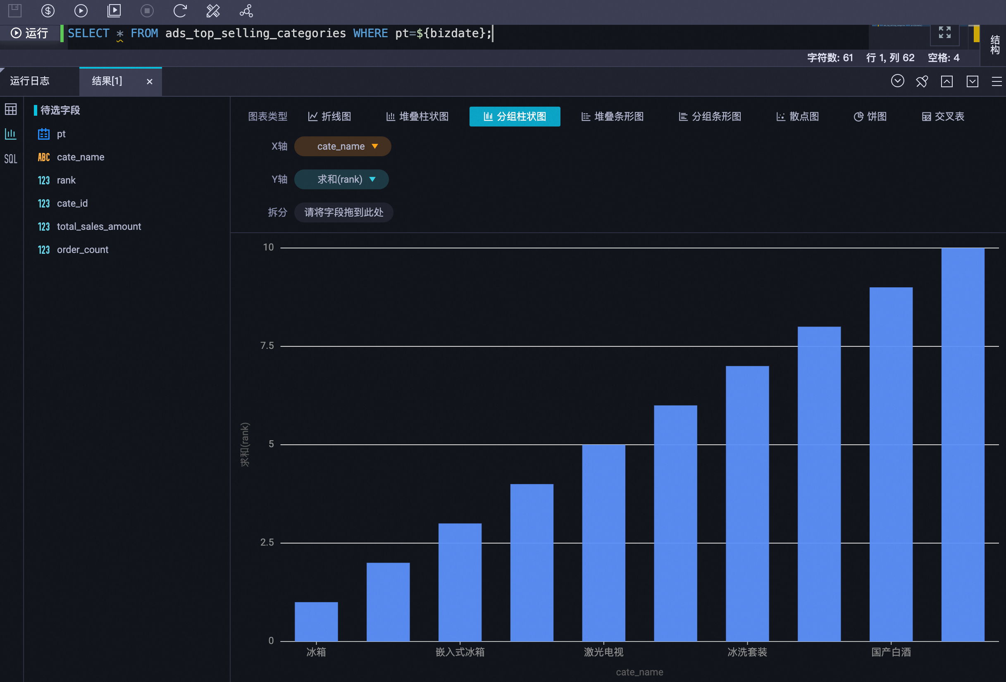Click the advanced run icon
The image size is (1006, 682).
(114, 10)
